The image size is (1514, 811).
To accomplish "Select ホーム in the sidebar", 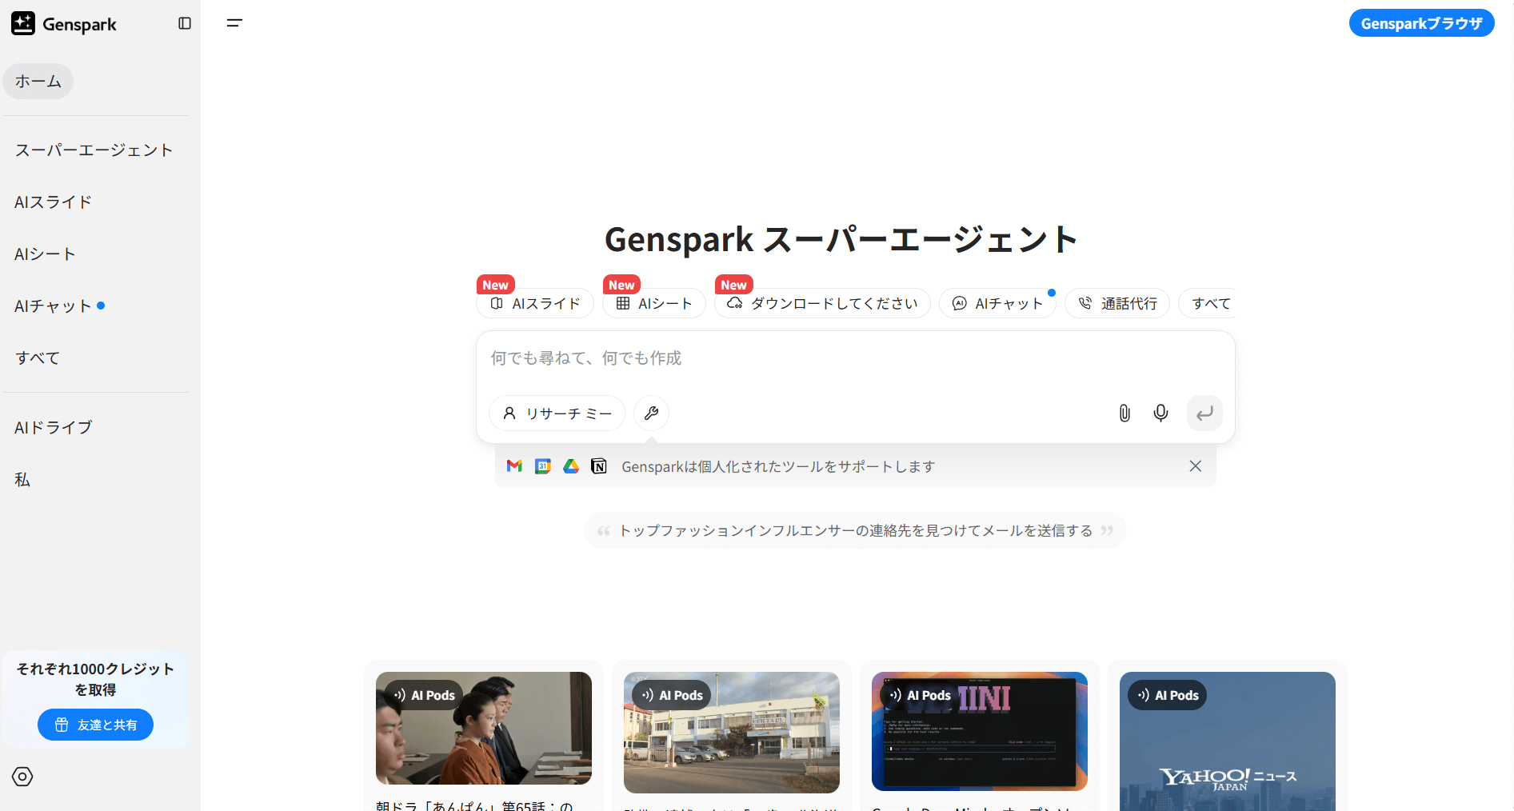I will [38, 82].
